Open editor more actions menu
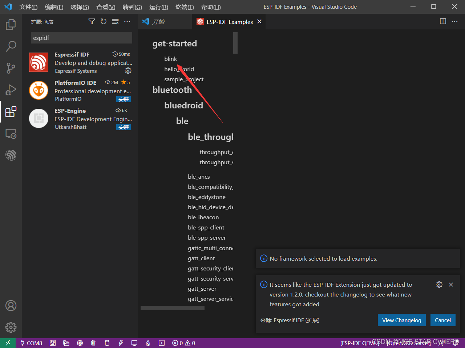This screenshot has width=465, height=348. [x=455, y=21]
